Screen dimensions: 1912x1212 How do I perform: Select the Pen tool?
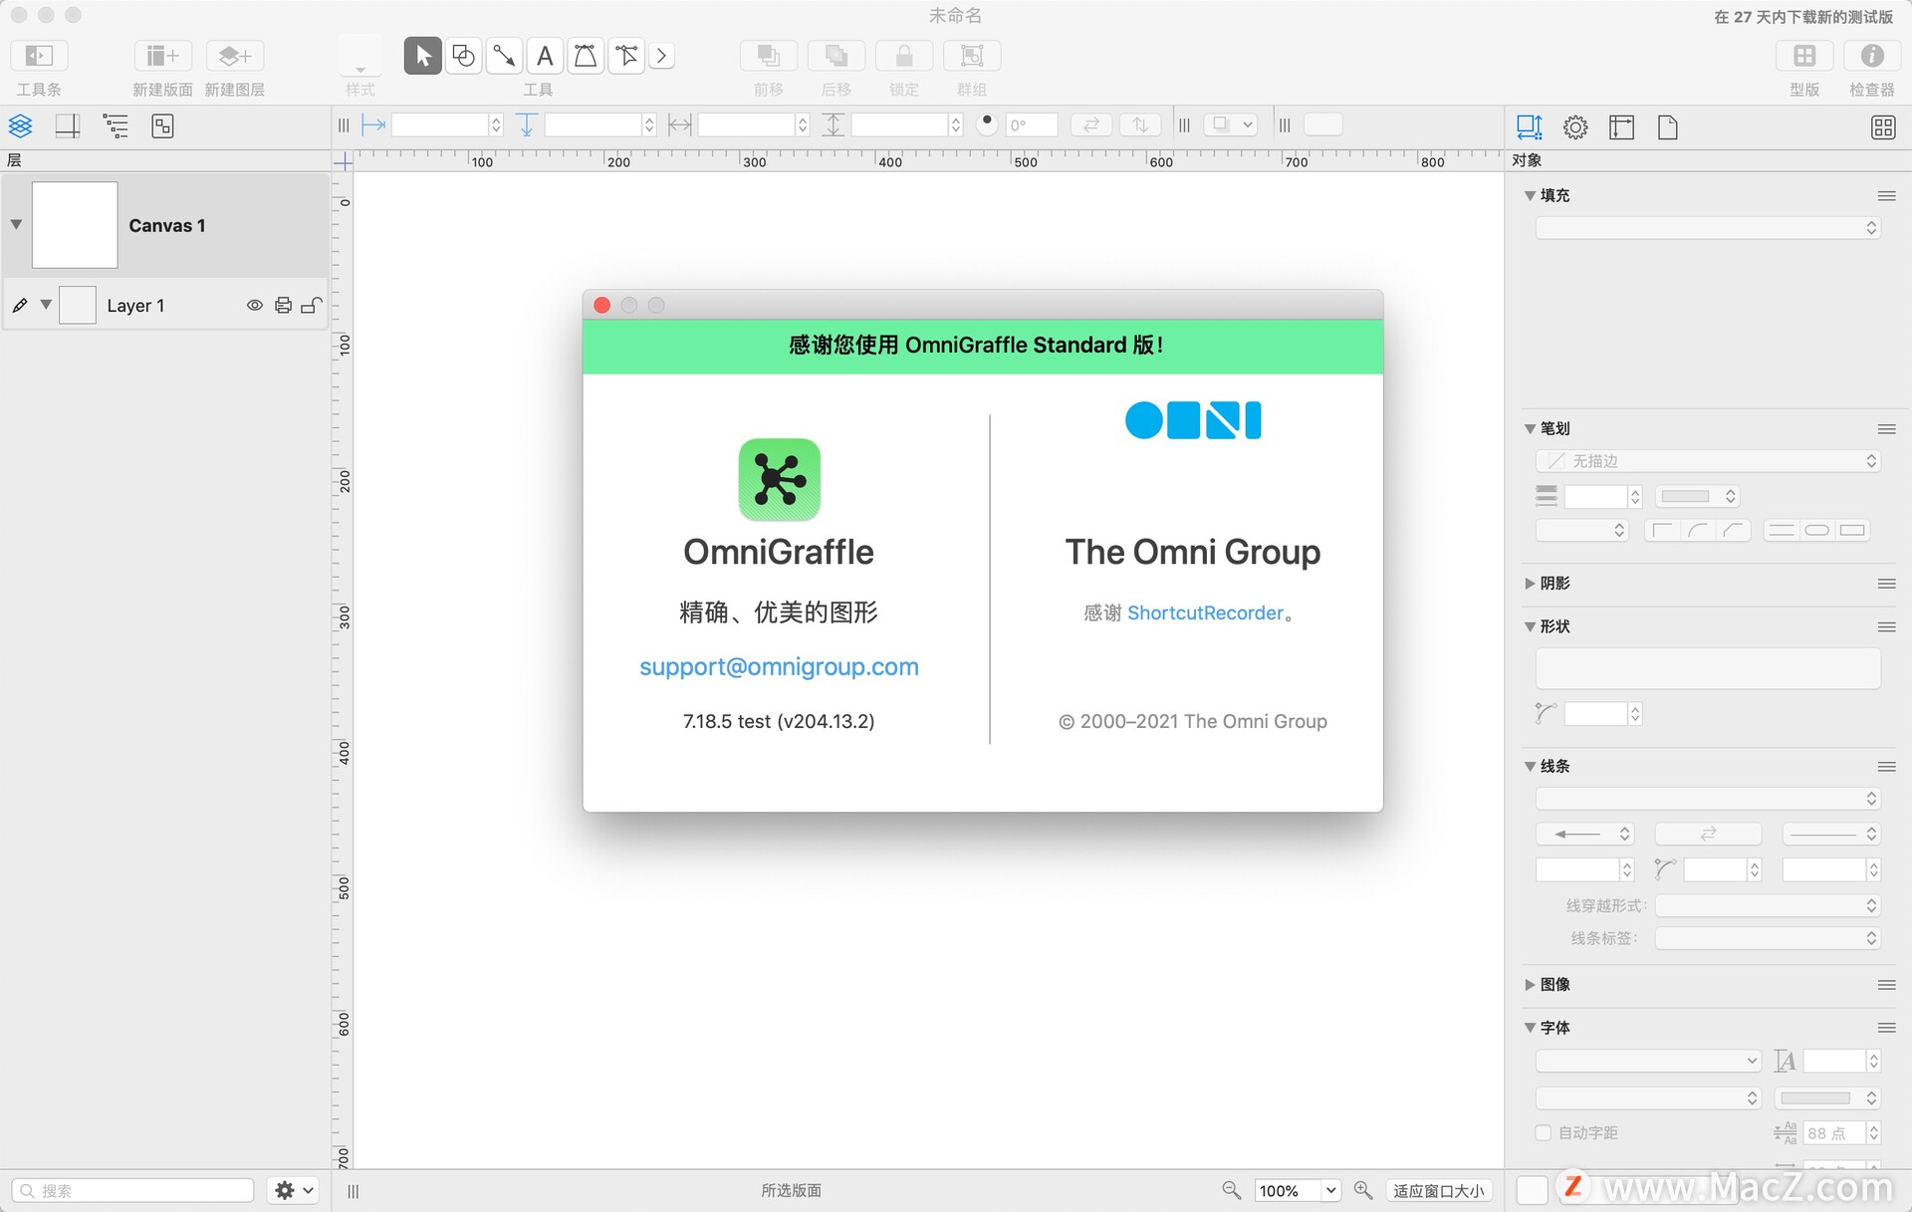586,56
